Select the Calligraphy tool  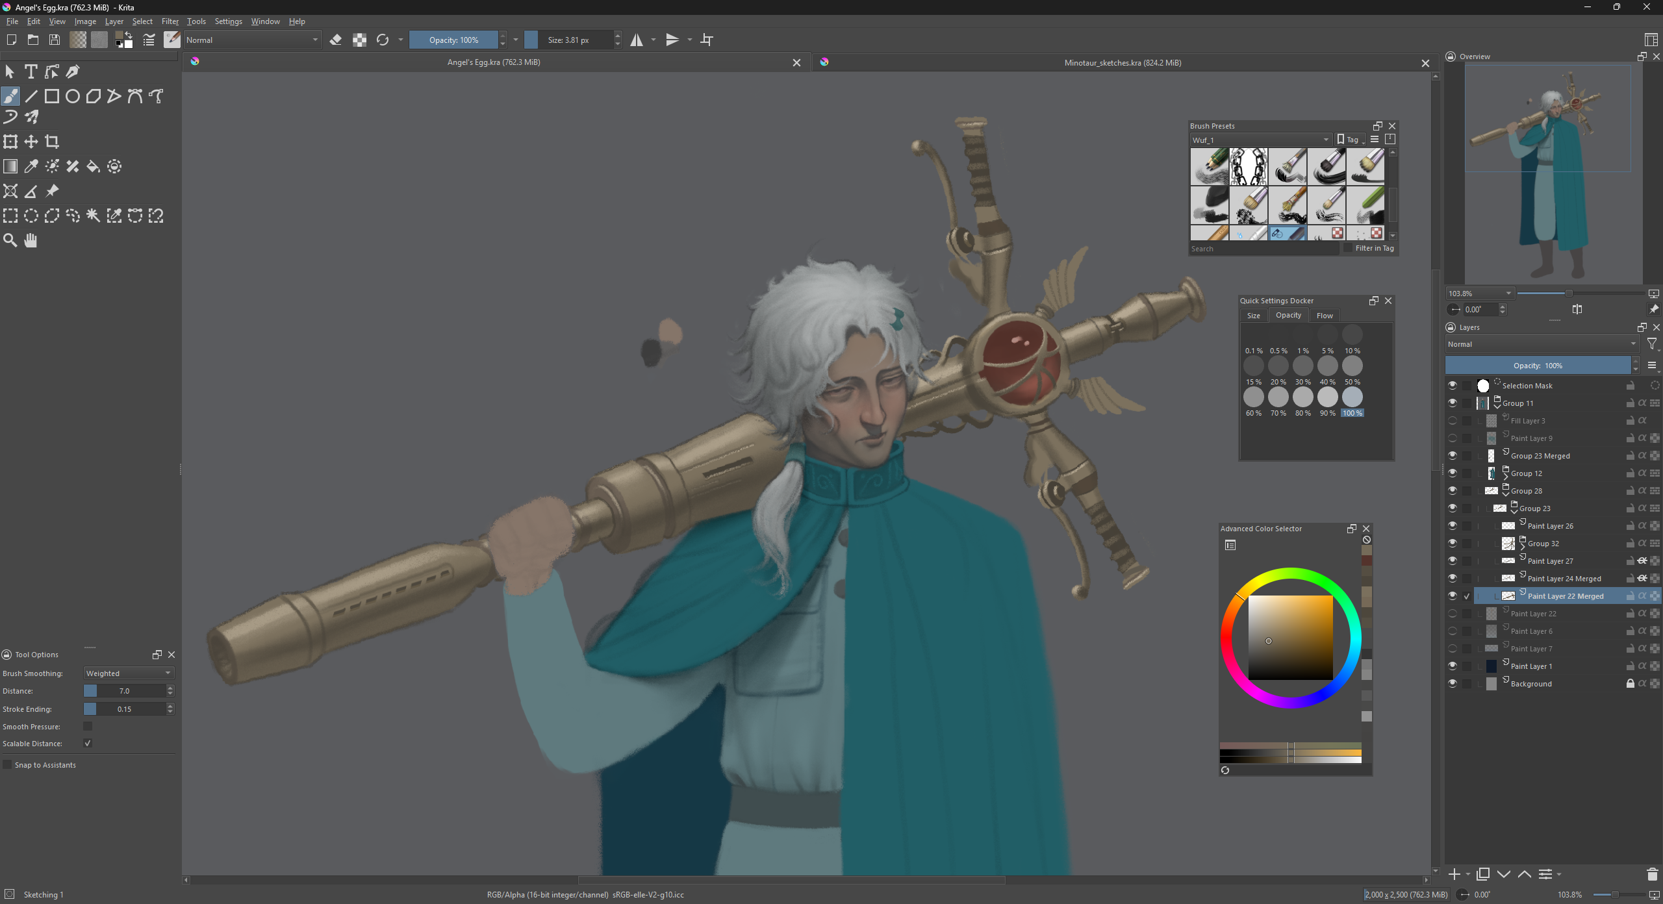pos(73,71)
